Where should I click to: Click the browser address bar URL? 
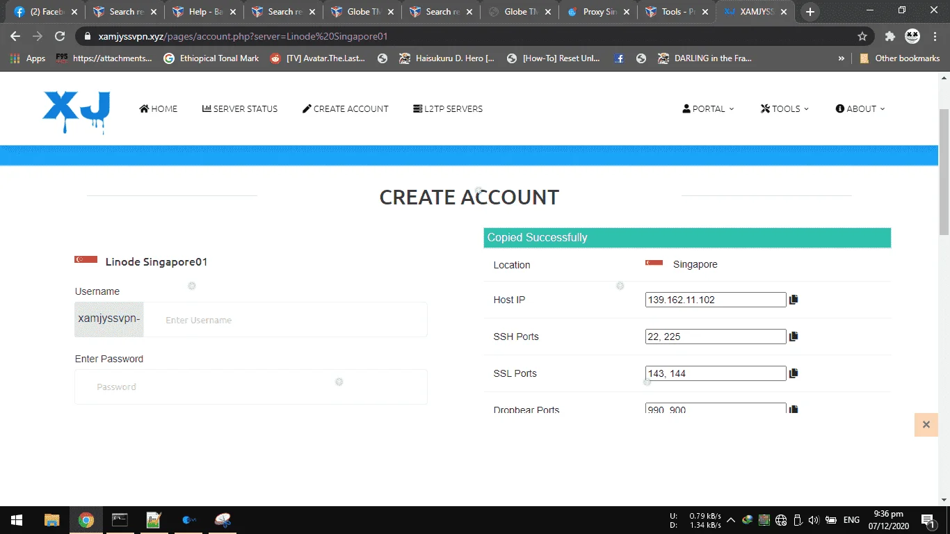[243, 36]
